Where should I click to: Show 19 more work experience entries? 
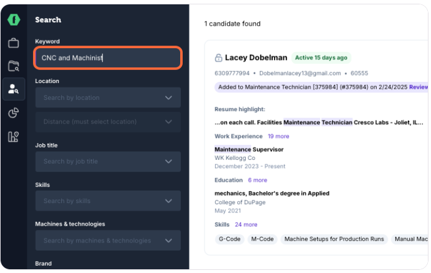point(278,136)
